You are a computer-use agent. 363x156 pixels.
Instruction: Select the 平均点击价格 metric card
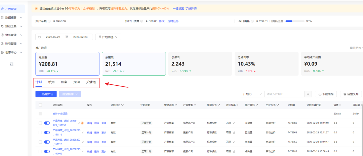point(332,64)
